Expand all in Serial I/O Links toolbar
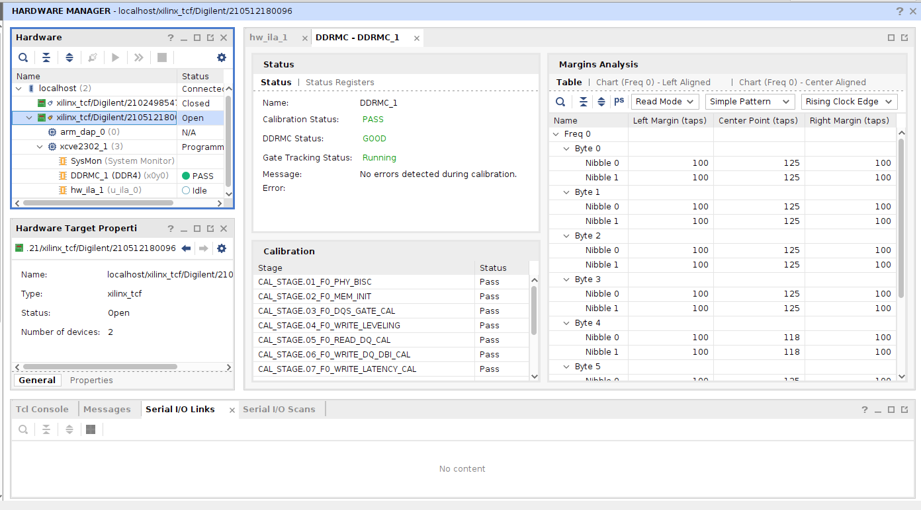This screenshot has width=921, height=510. tap(69, 429)
